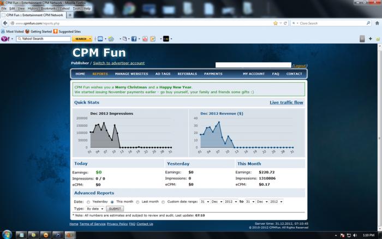This screenshot has height=239, width=382.
Task: Open the CONTACT nav bar item
Action: click(x=294, y=74)
